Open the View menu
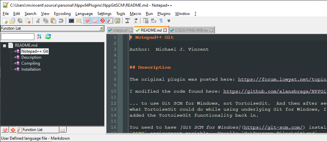327x142 pixels. coord(45,14)
